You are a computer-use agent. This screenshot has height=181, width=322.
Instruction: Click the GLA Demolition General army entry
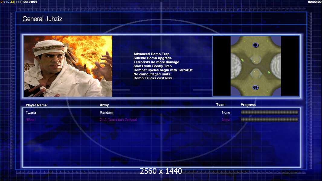[x=118, y=120]
